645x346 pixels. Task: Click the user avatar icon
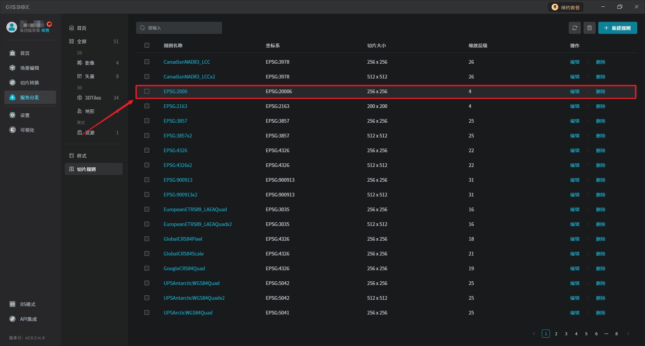[12, 27]
